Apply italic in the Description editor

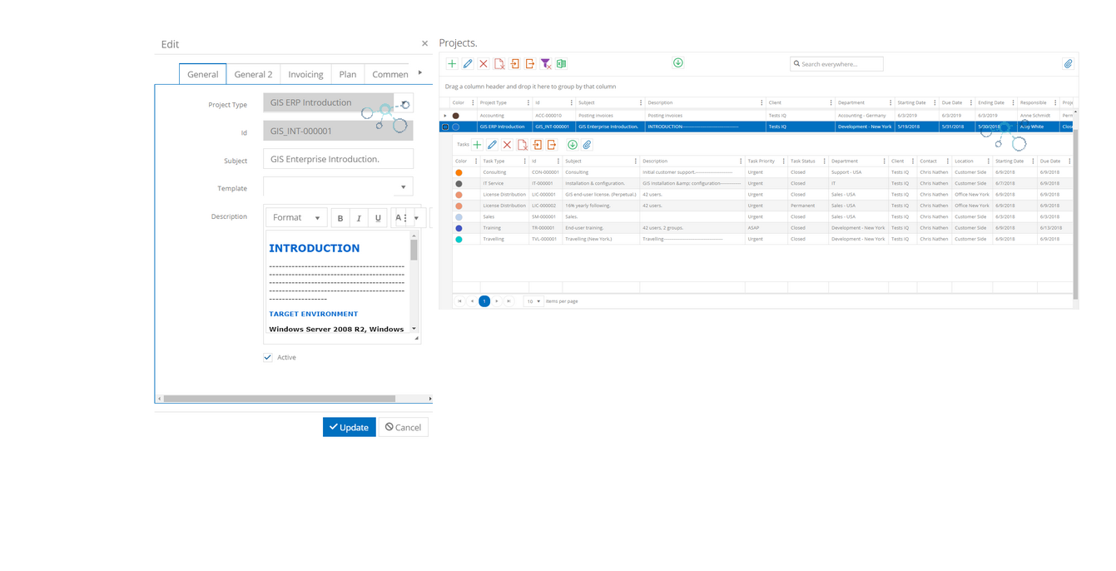tap(359, 218)
